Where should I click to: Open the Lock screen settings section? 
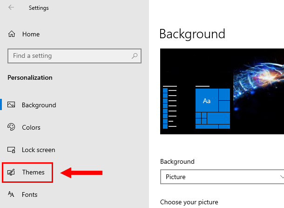pyautogui.click(x=38, y=150)
